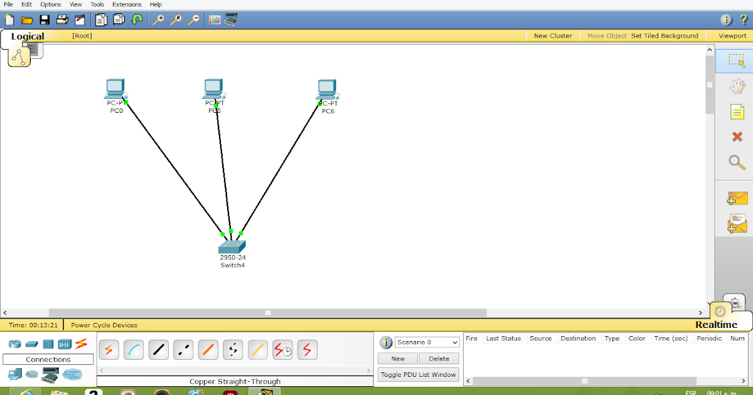Select the Switches device category
The image size is (753, 395).
30,344
